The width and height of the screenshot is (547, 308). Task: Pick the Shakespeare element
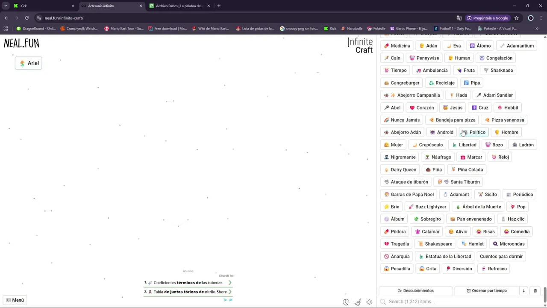pyautogui.click(x=435, y=244)
